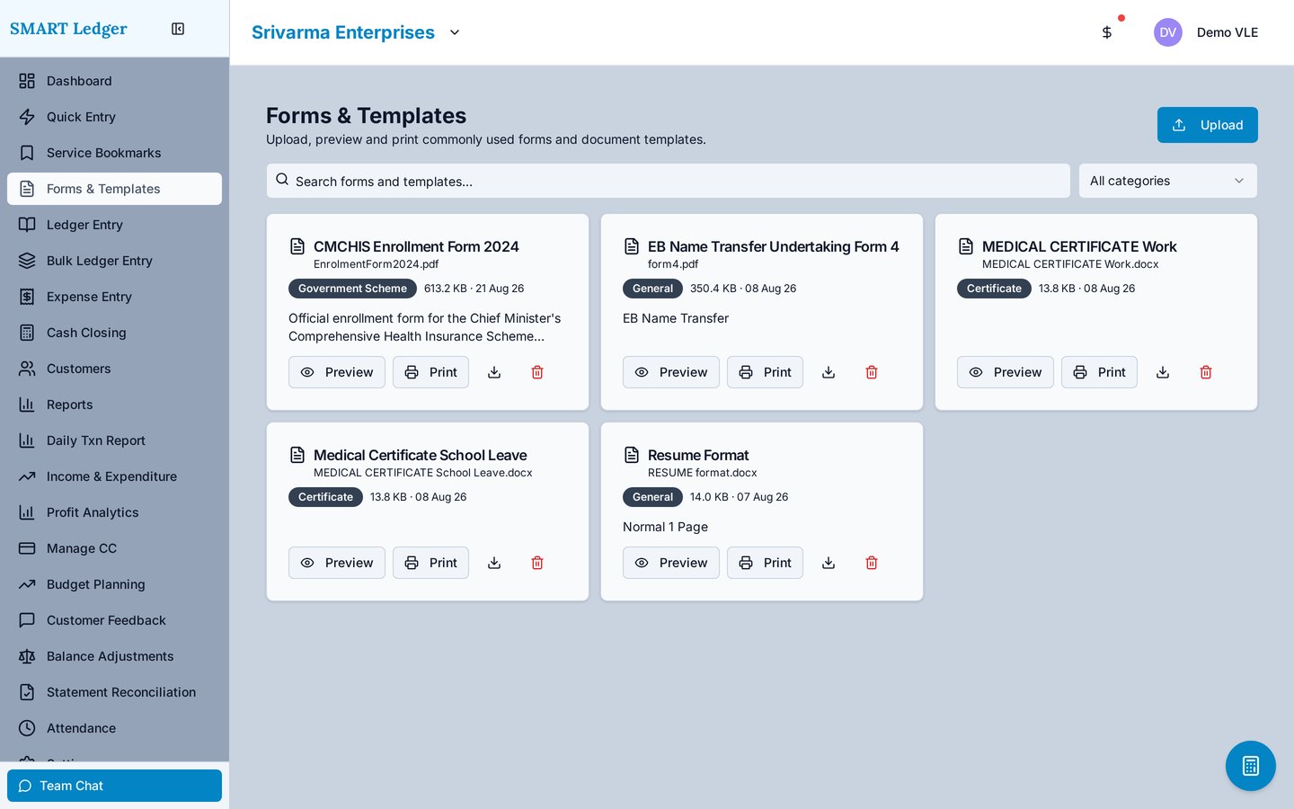Preview the Resume Format document

pyautogui.click(x=671, y=563)
